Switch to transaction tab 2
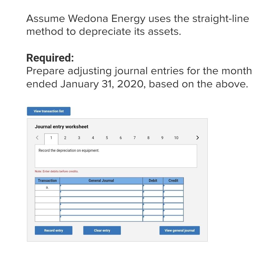 [x=65, y=138]
